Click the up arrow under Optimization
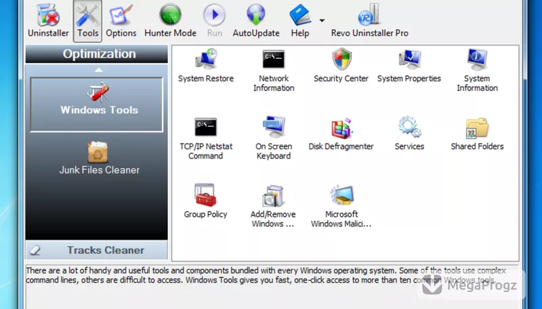This screenshot has width=542, height=309. point(98,70)
